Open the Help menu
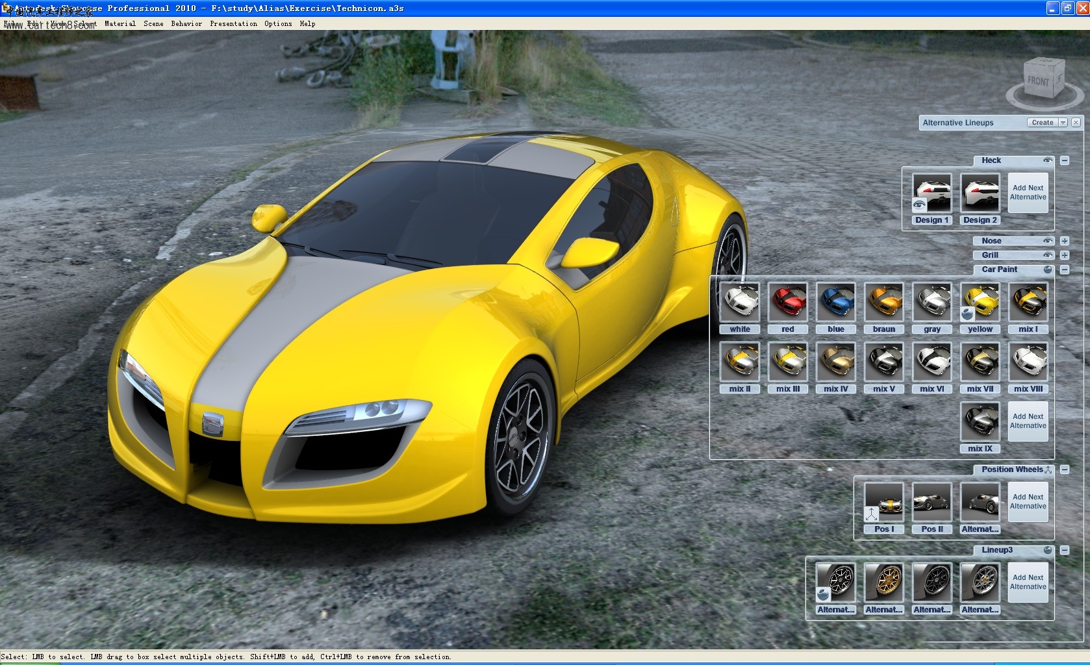Screen dimensions: 1090x665 (x=308, y=23)
